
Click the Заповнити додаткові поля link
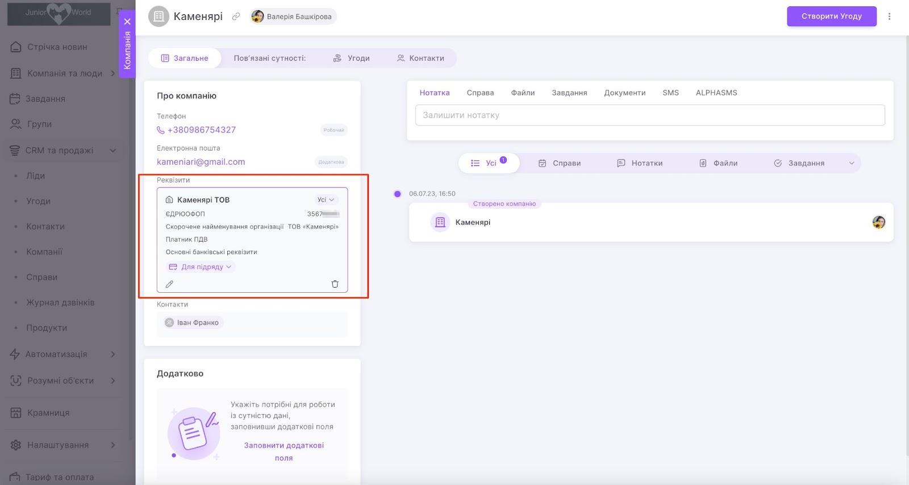(283, 451)
